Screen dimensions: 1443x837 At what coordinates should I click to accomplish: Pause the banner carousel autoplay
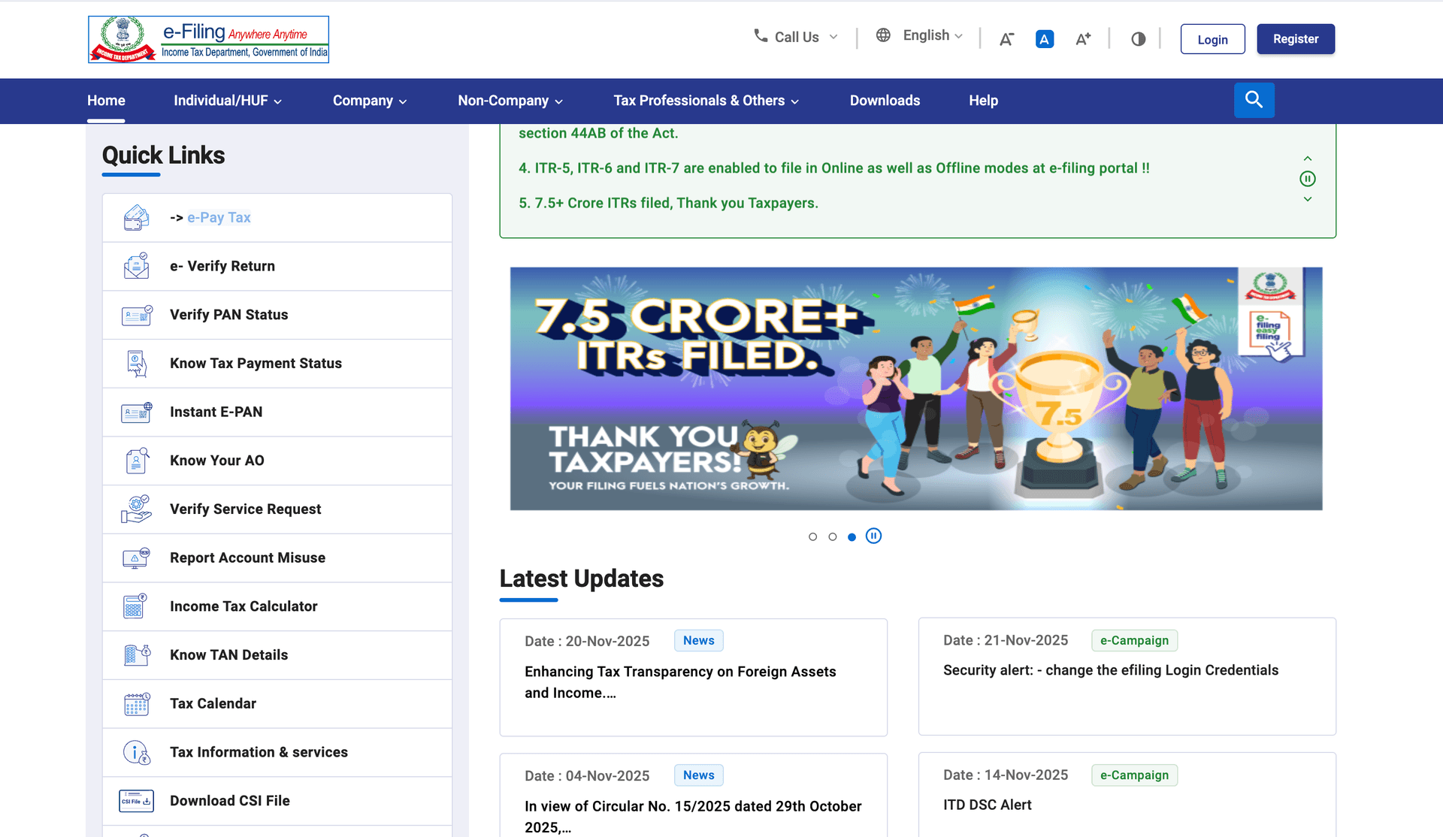873,536
